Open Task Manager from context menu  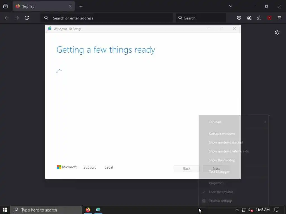tap(234, 172)
